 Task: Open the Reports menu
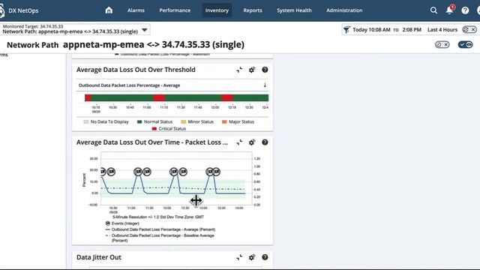pyautogui.click(x=253, y=10)
